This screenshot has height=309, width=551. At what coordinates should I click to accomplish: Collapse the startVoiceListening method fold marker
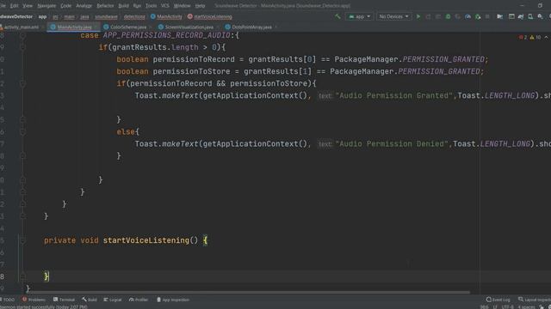[23, 240]
